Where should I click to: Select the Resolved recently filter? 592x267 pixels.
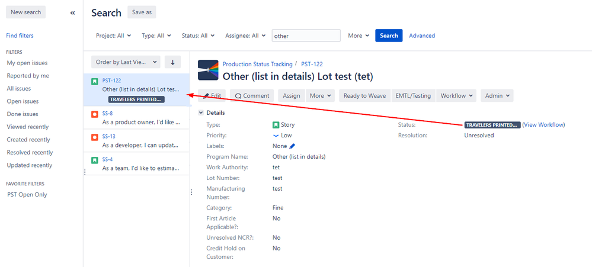[30, 152]
